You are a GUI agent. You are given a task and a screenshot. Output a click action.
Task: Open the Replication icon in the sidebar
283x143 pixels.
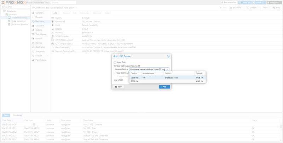coord(33,47)
